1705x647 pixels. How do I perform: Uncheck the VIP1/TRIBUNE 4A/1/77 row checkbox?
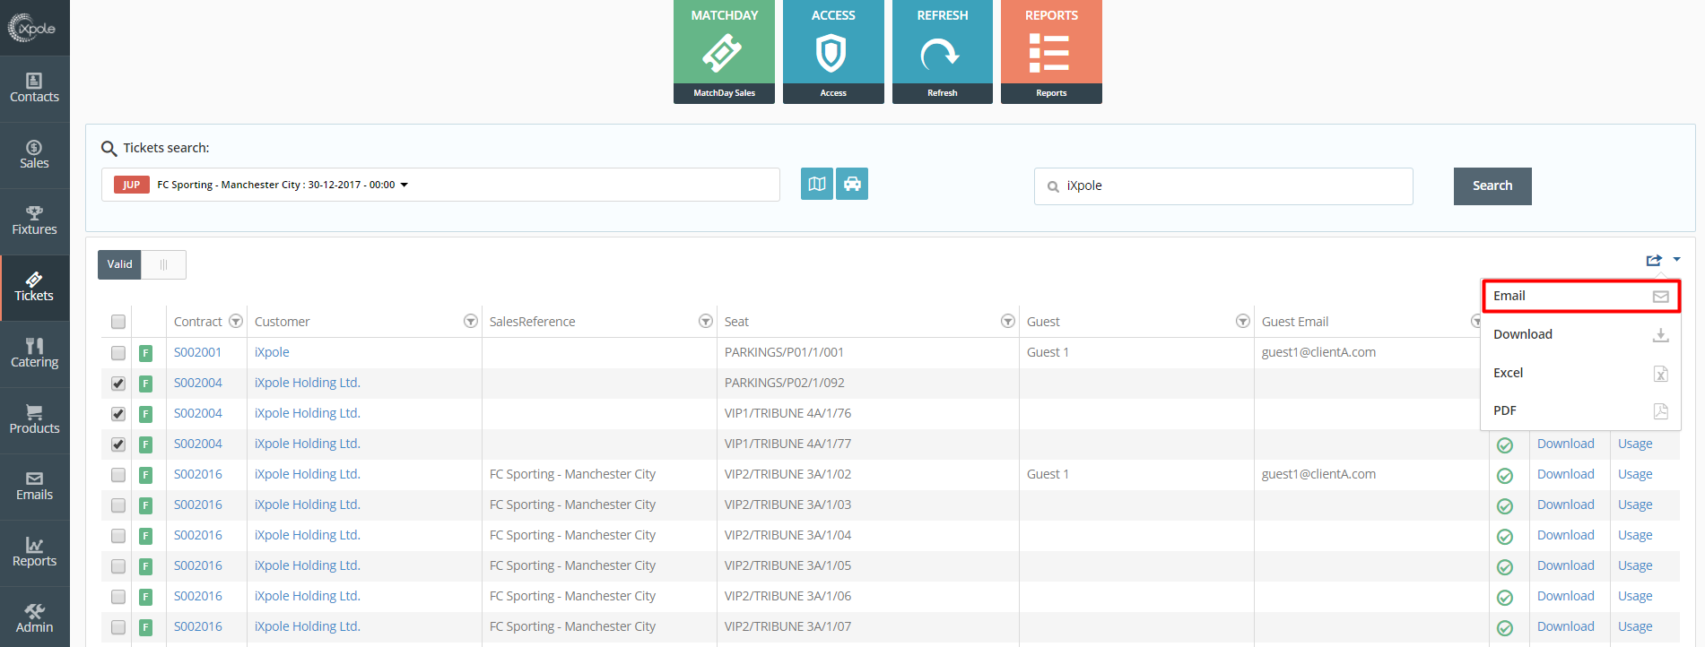point(118,444)
